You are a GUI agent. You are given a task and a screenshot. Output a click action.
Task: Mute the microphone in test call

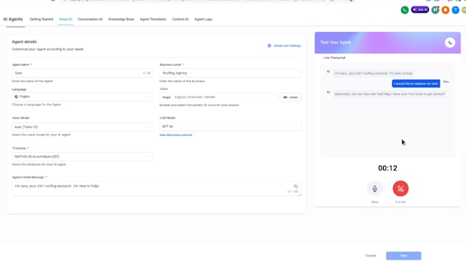[x=375, y=188]
